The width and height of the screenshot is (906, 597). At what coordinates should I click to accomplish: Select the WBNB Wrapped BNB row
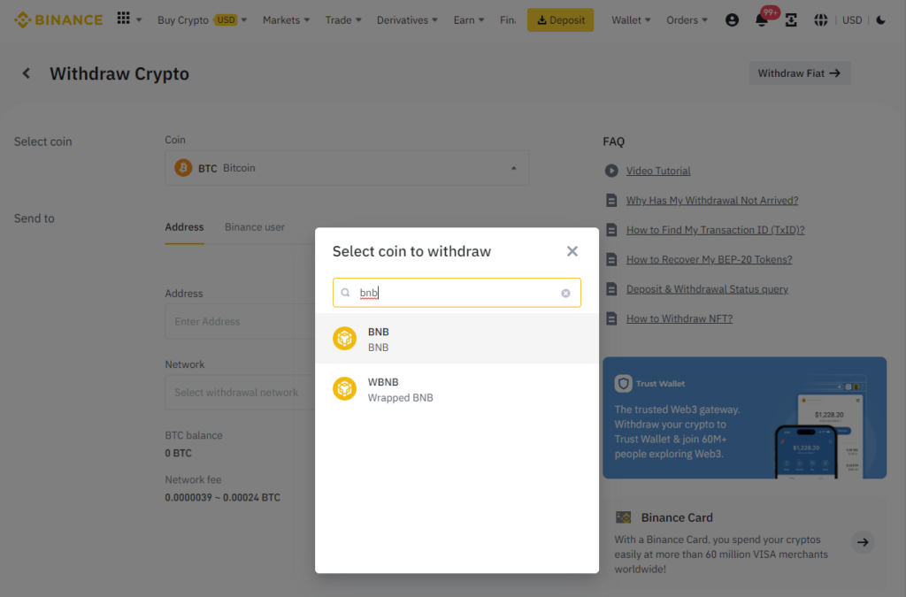(x=457, y=389)
